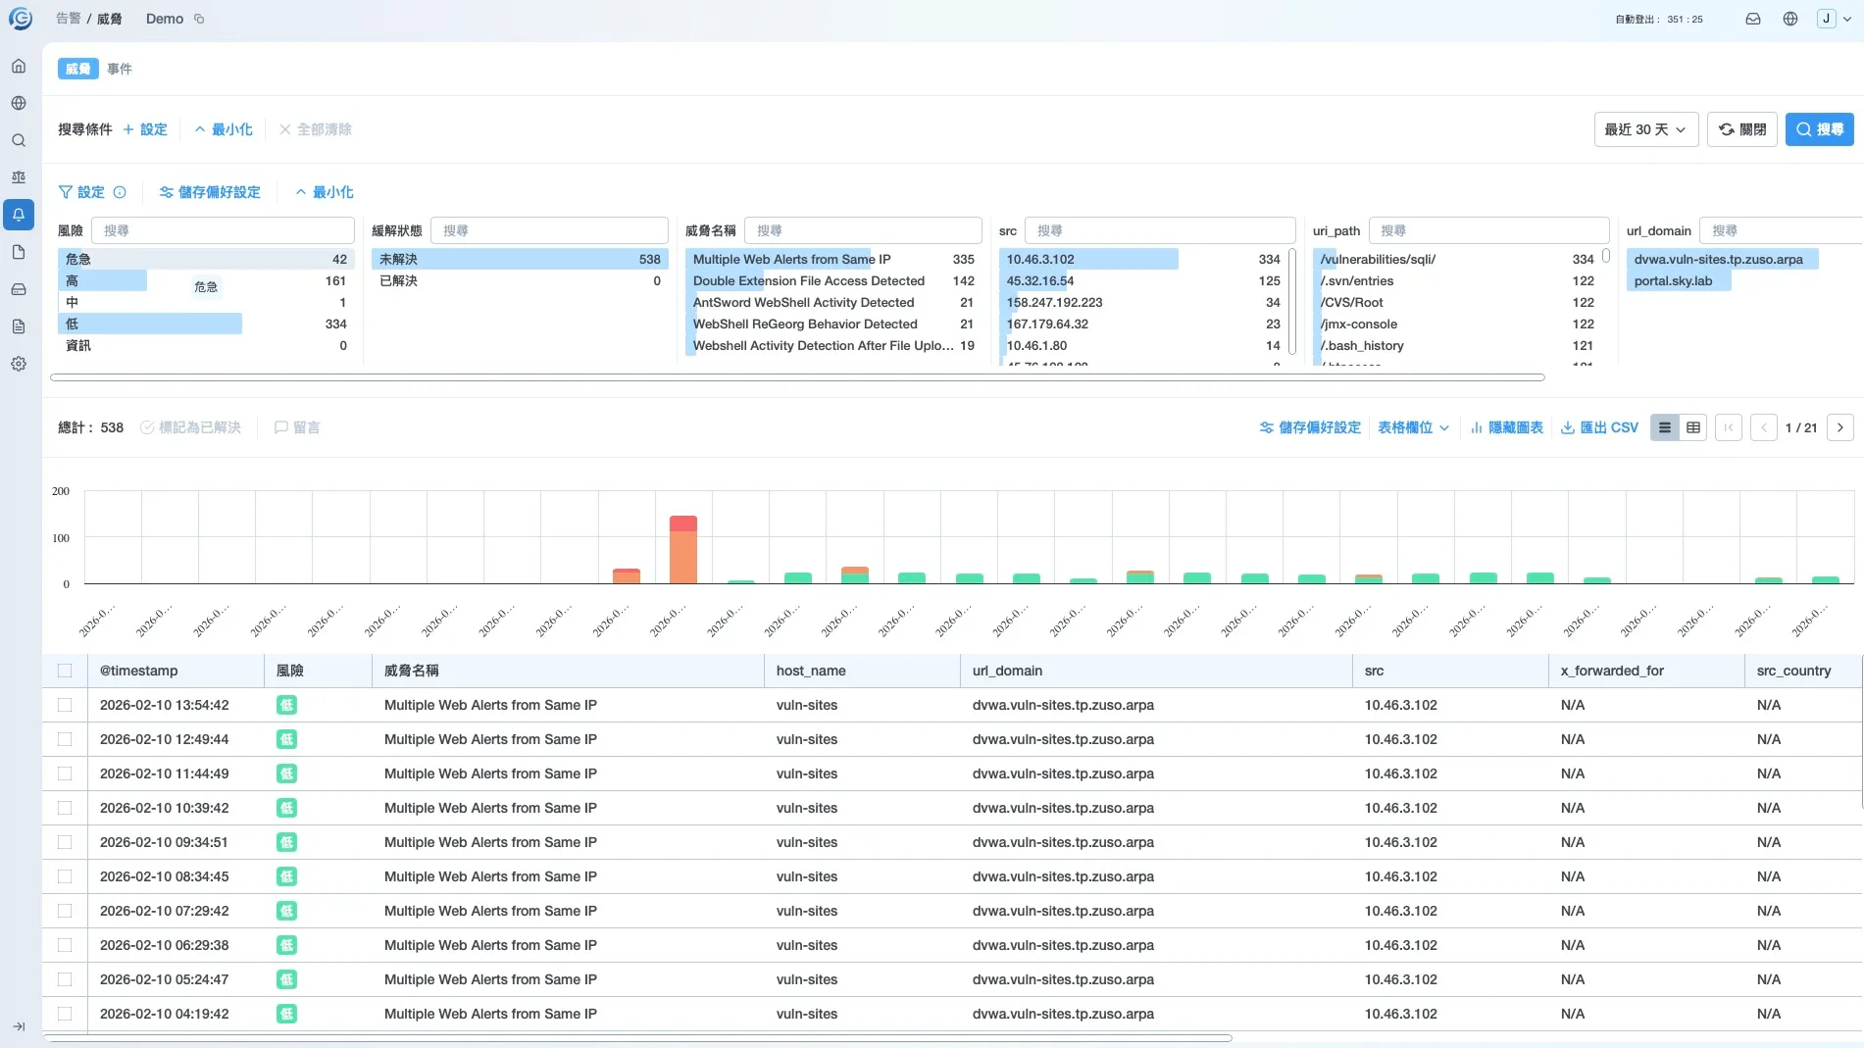Viewport: 1864px width, 1048px height.
Task: Check the row 2026-02-10 12:49:44
Action: [x=65, y=739]
